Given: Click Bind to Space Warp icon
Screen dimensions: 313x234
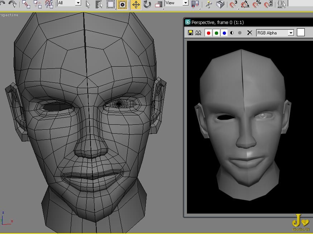Looking at the screenshot, I should [x=49, y=4].
